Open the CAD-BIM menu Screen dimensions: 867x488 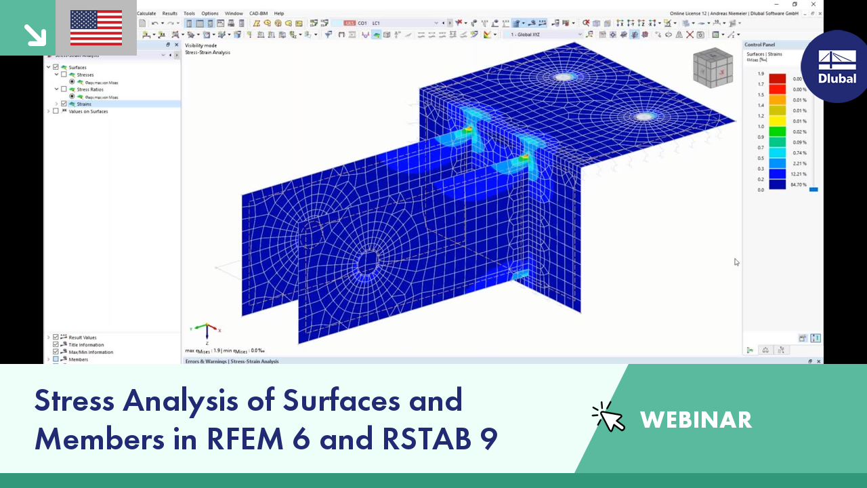click(x=257, y=13)
